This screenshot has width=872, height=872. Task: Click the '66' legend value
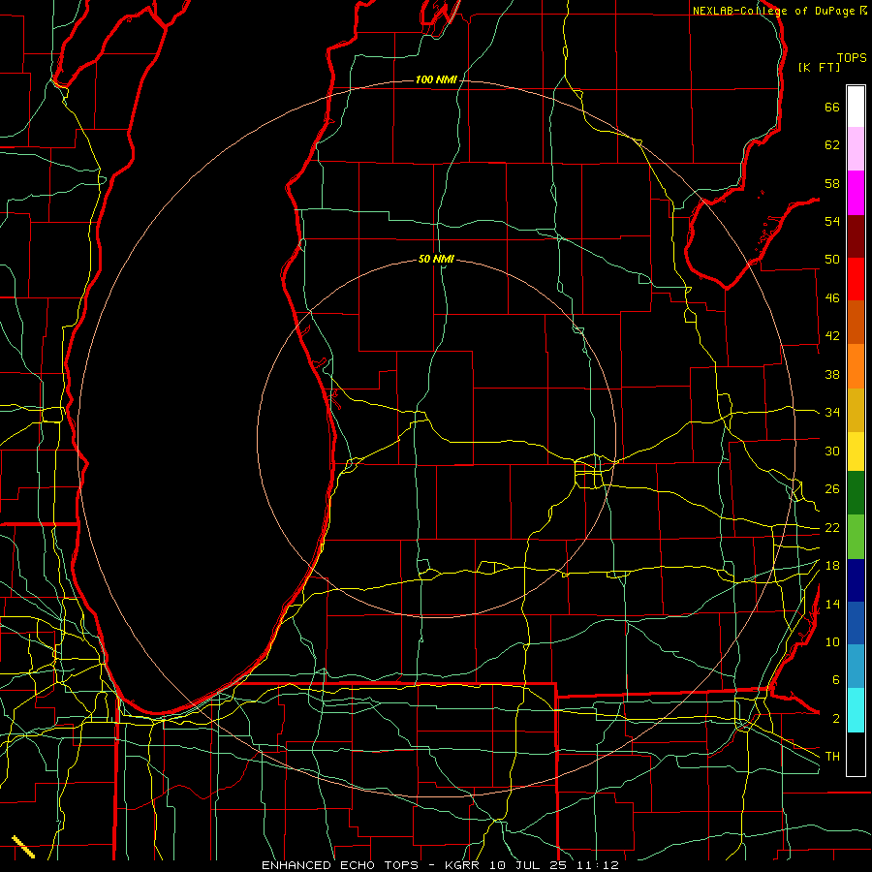(832, 108)
